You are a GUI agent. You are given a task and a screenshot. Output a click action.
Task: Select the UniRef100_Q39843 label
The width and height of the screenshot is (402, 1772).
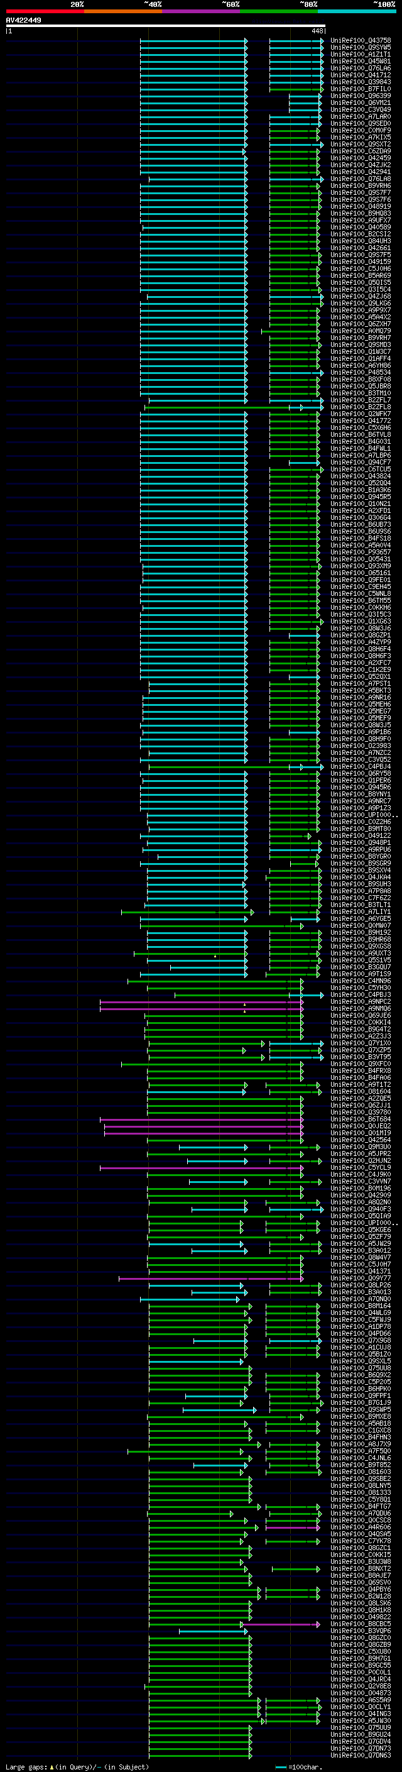coord(361,82)
